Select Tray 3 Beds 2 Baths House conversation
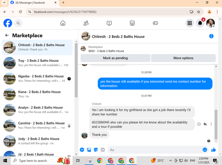The height and width of the screenshot is (165, 222). click(37, 63)
